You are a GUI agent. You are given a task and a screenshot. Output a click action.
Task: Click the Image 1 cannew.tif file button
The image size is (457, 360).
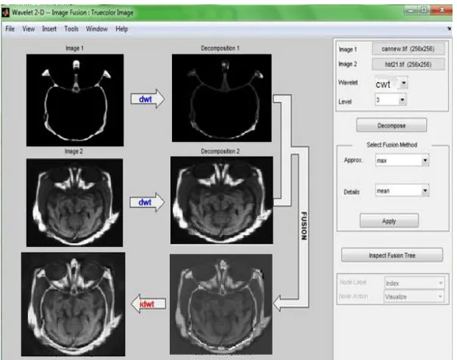click(408, 48)
